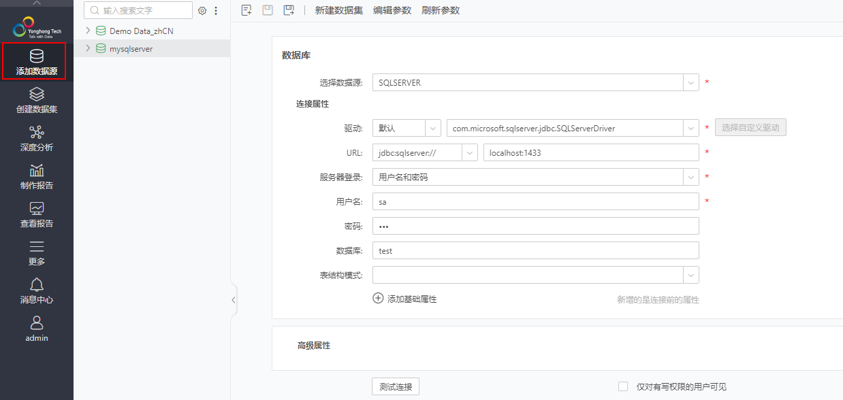Open the 查看报告 sidebar icon
843x400 pixels.
(36, 214)
